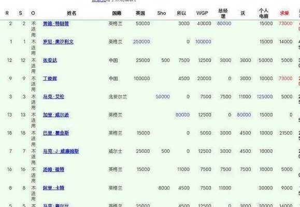Select the blue 125000 value cell
Image resolution: width=300 pixels, height=207 pixels.
265,97
